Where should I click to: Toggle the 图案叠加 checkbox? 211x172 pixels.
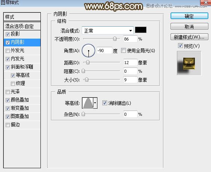[7, 117]
